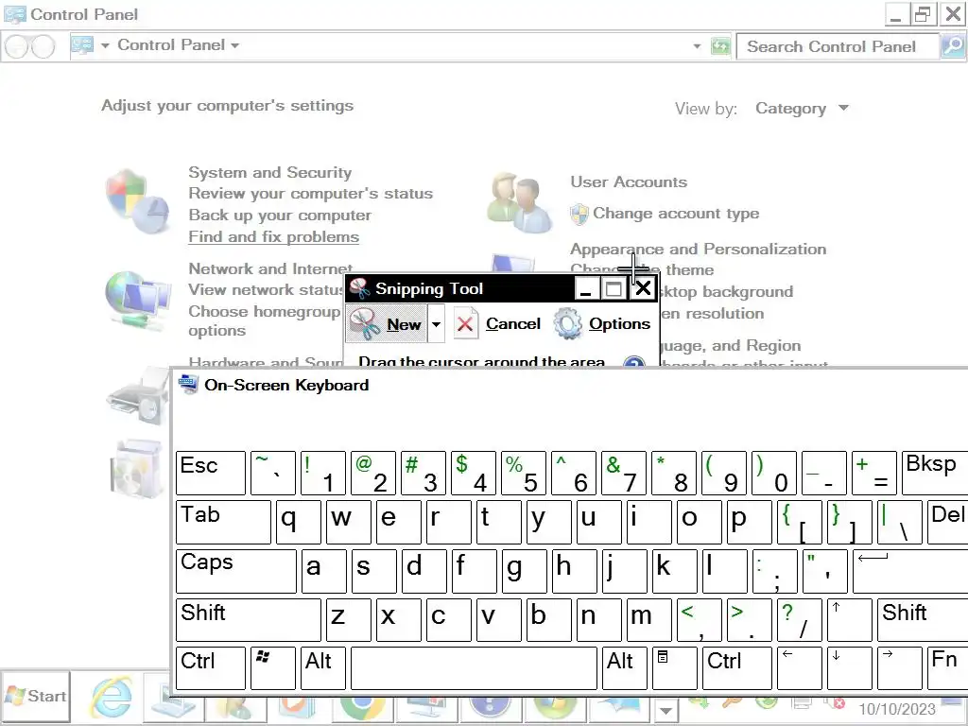
Task: Click the magnifier search icon in Control Panel
Action: click(953, 46)
